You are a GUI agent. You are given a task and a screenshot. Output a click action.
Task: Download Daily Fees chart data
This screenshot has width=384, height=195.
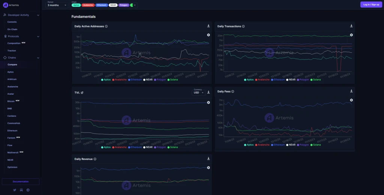[x=351, y=91]
